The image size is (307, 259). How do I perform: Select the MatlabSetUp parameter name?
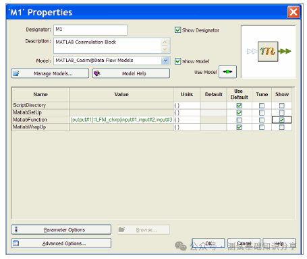(x=27, y=112)
